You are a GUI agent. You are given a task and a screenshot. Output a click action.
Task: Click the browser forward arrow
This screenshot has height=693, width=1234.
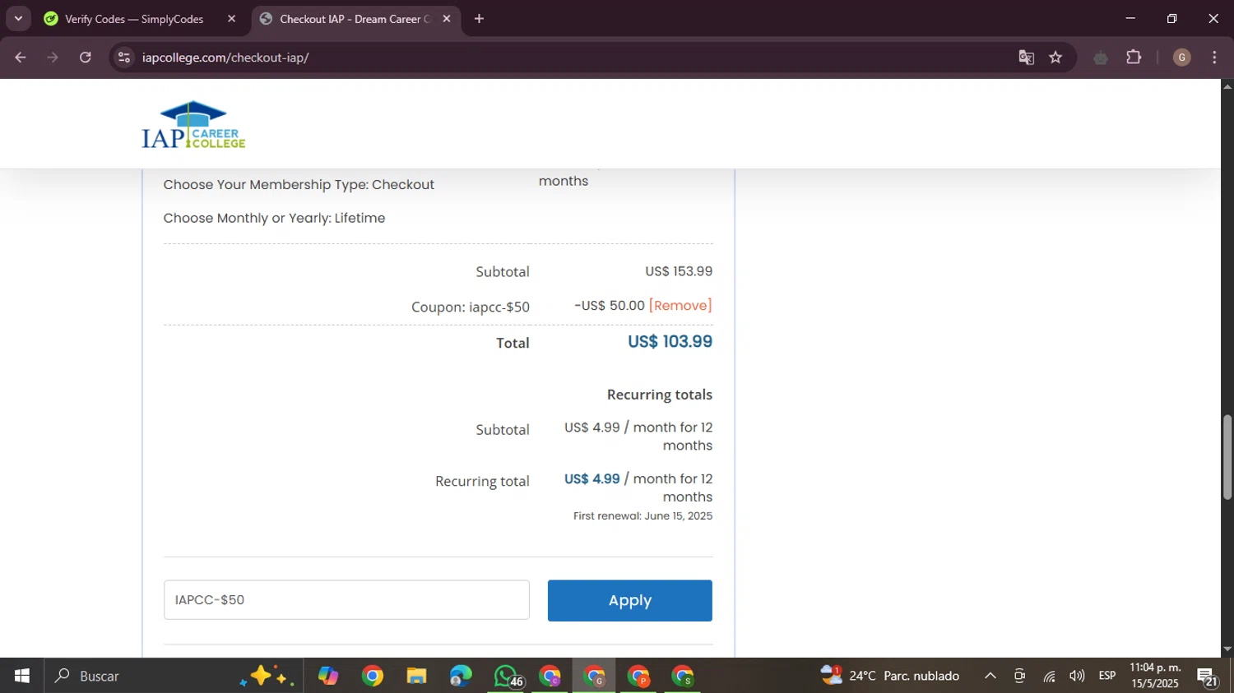pos(53,58)
